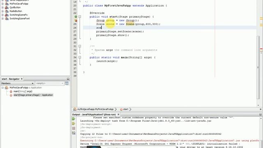Click the Output panel scroll up arrow
This screenshot has width=263, height=148.
pyautogui.click(x=261, y=118)
